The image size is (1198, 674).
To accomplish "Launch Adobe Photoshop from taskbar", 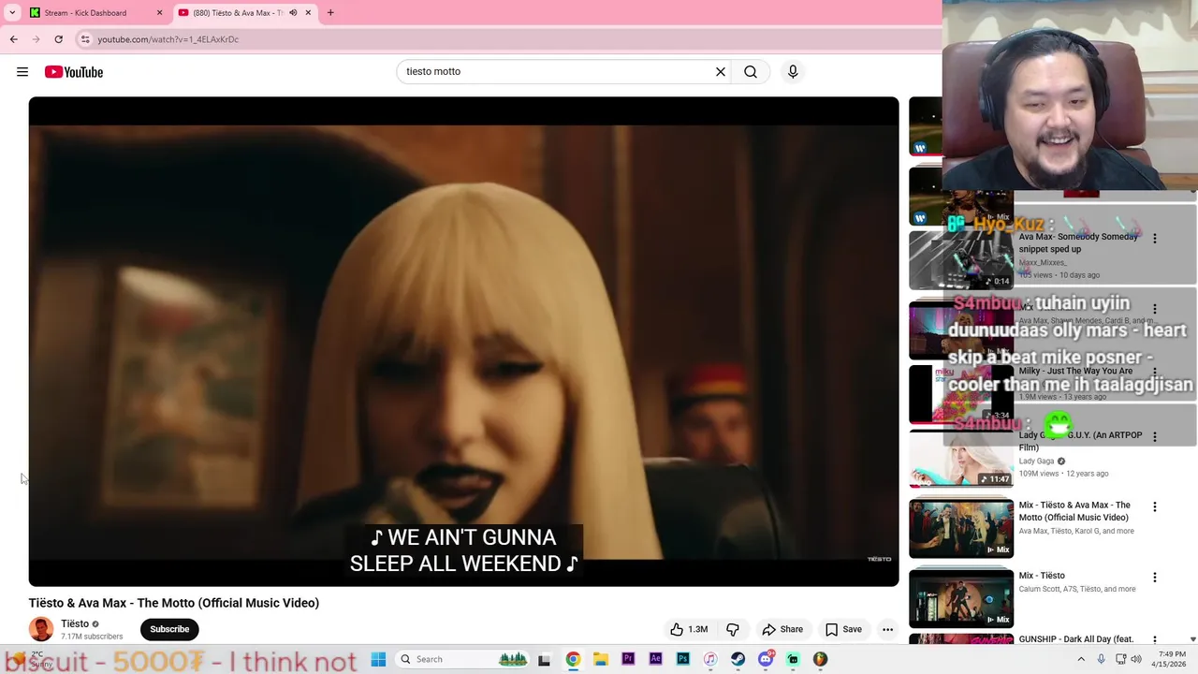I will pos(683,659).
